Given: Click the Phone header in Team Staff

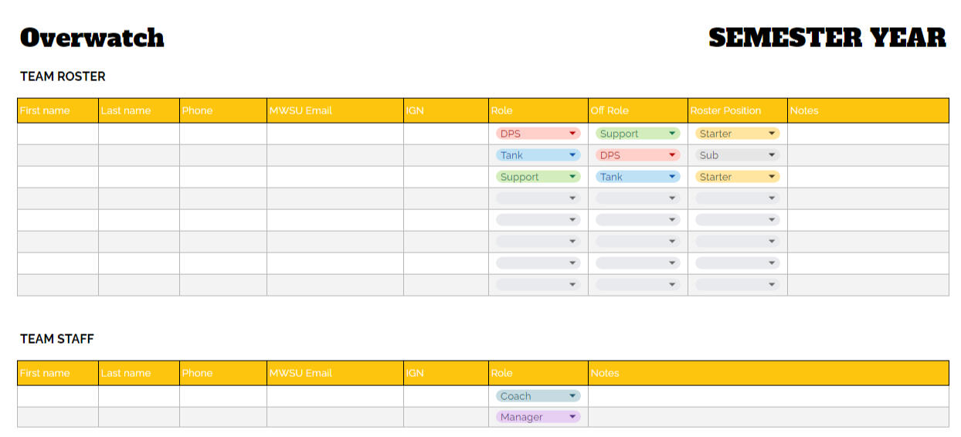Looking at the screenshot, I should click(x=223, y=373).
